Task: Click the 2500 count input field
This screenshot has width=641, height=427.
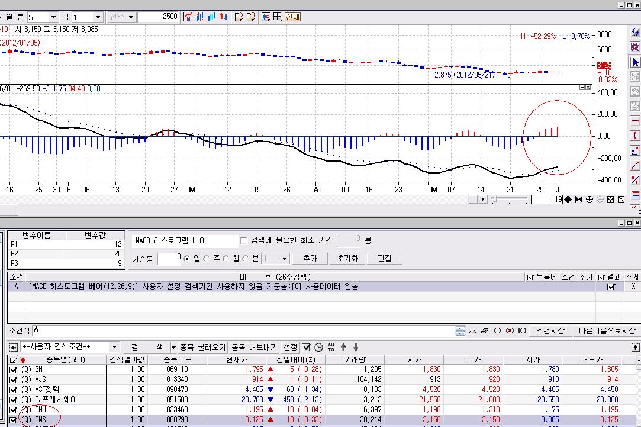Action: pos(158,17)
